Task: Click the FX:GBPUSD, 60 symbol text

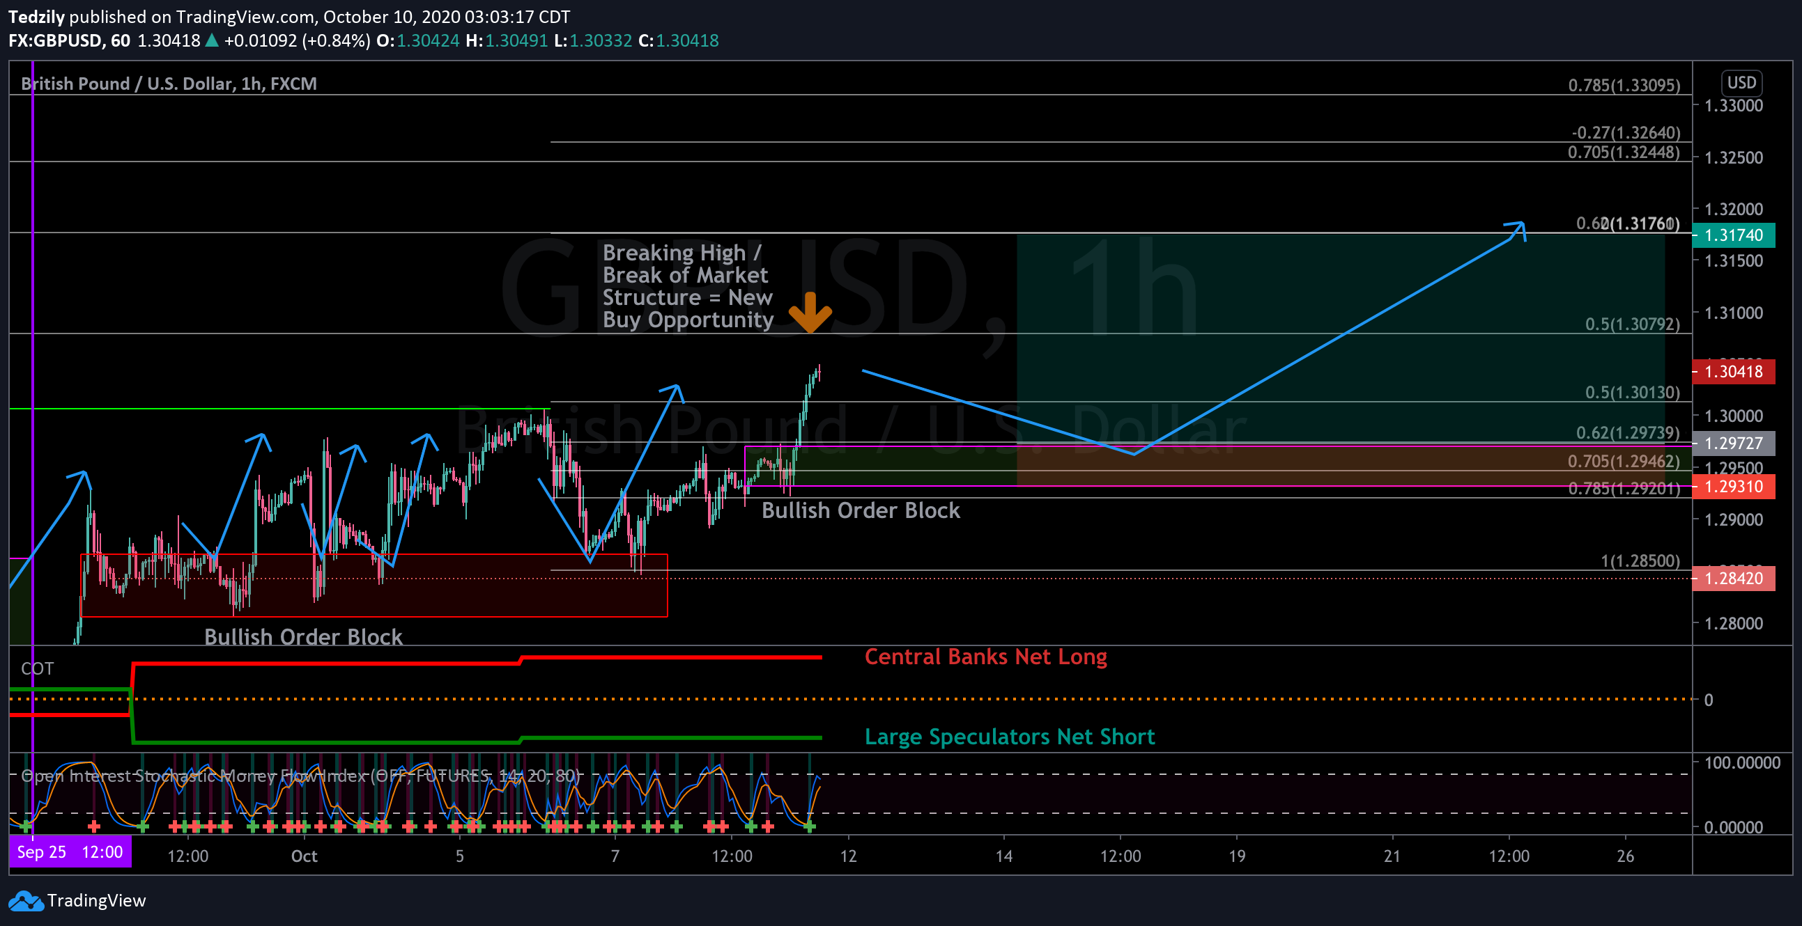Action: tap(69, 40)
